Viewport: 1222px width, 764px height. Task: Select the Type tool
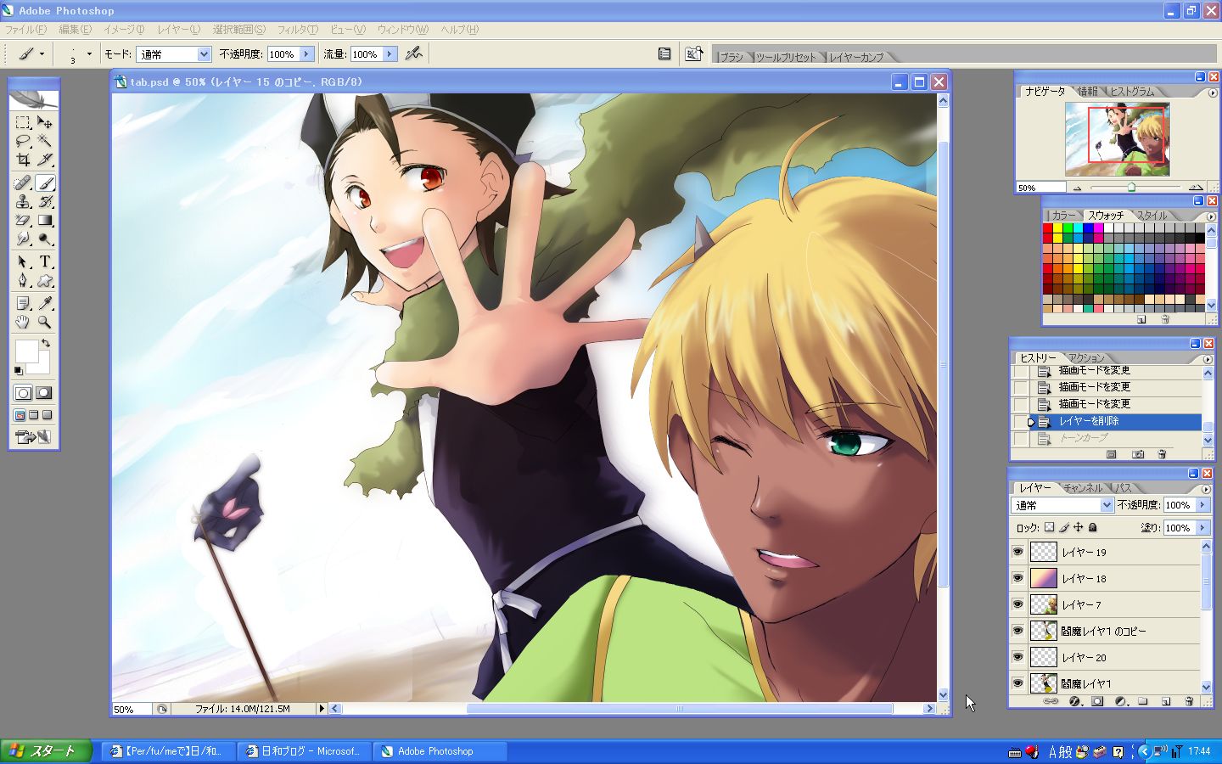tap(45, 261)
